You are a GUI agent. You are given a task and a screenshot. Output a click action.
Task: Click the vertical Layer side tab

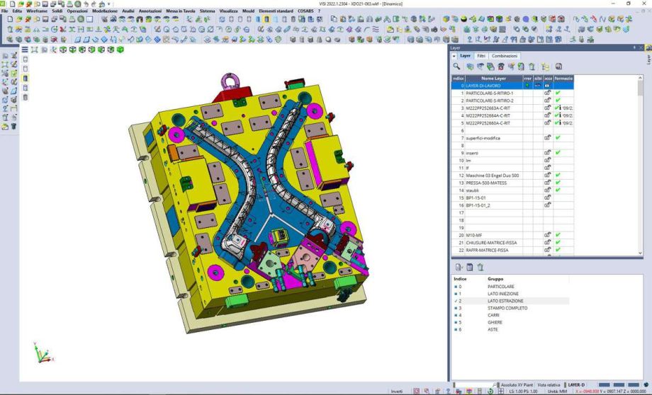coord(648,59)
